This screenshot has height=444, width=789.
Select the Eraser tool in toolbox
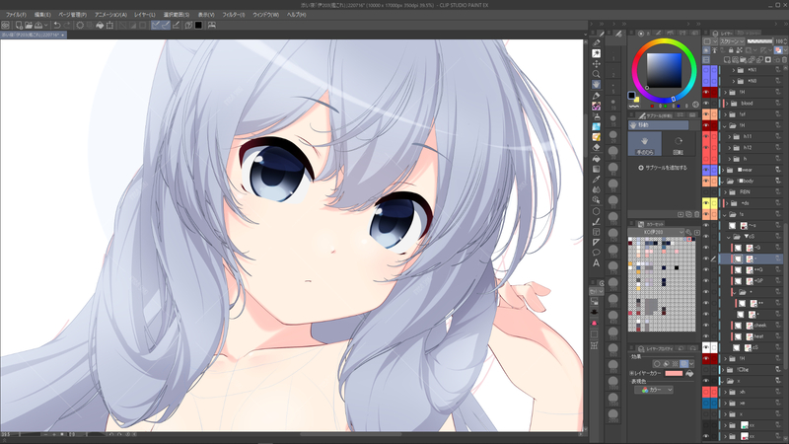597,147
